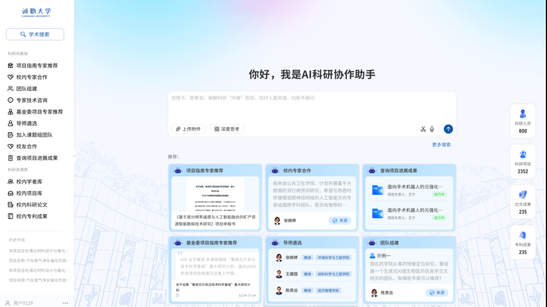The width and height of the screenshot is (547, 307).
Task: Click 加入课题组团队 icon in sidebar
Action: coord(10,135)
